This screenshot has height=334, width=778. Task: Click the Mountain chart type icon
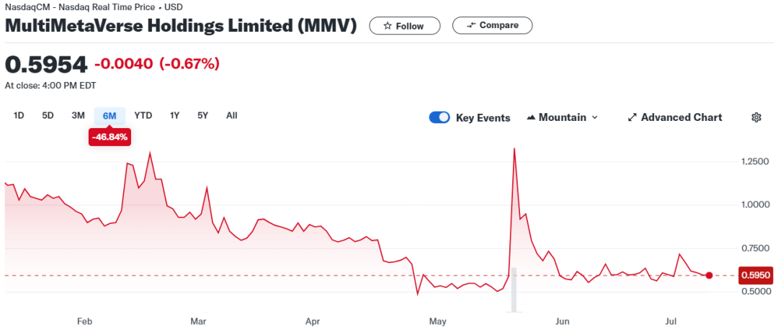point(532,117)
